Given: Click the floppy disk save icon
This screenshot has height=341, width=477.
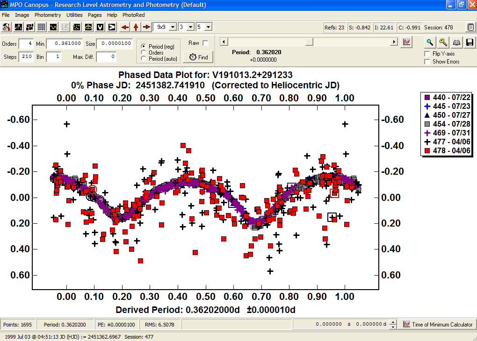Looking at the screenshot, I should pyautogui.click(x=470, y=42).
